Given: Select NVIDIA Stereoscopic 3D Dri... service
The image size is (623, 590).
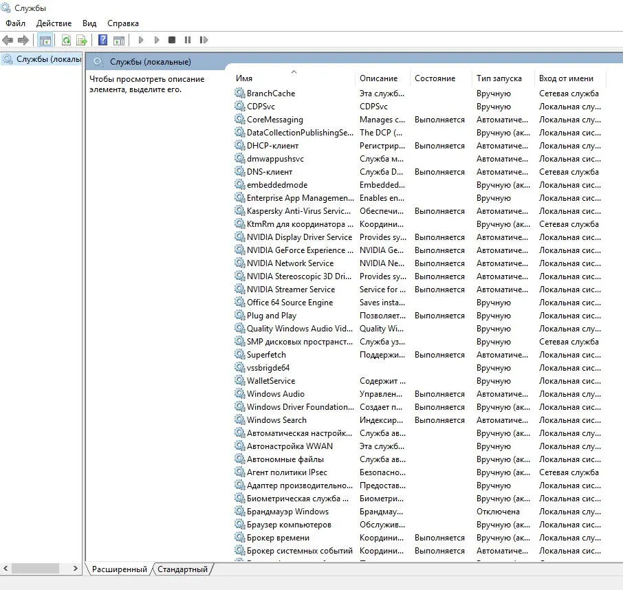Looking at the screenshot, I should pyautogui.click(x=299, y=276).
